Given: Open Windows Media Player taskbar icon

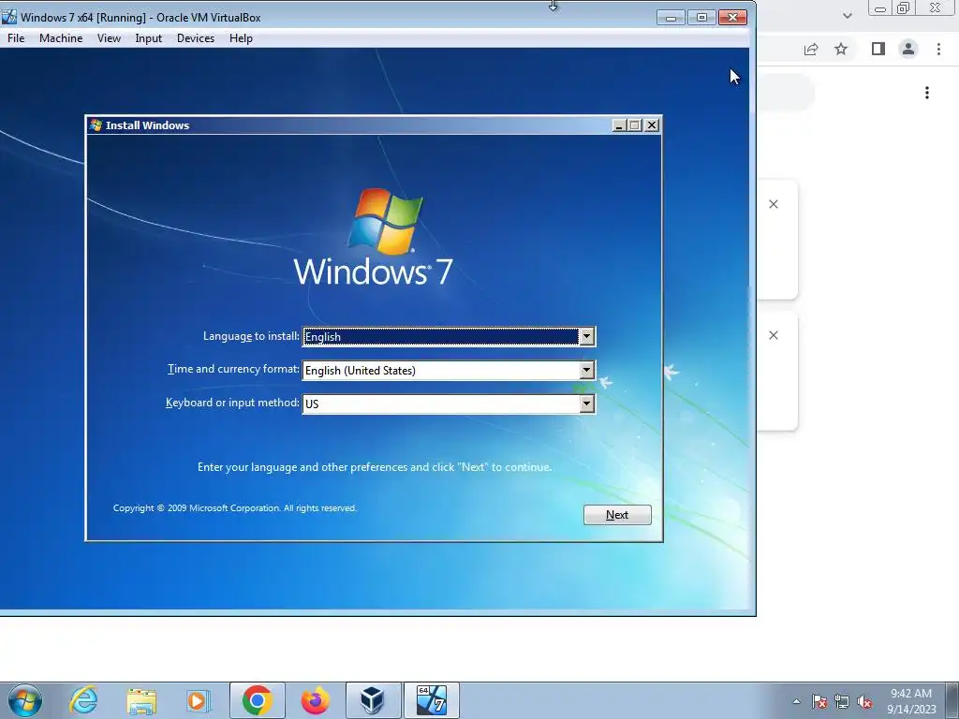Looking at the screenshot, I should click(199, 700).
